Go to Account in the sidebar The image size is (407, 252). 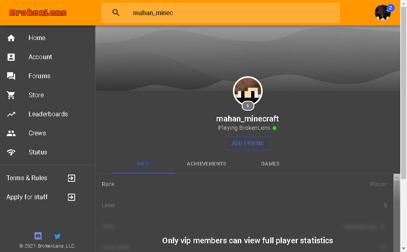[40, 57]
